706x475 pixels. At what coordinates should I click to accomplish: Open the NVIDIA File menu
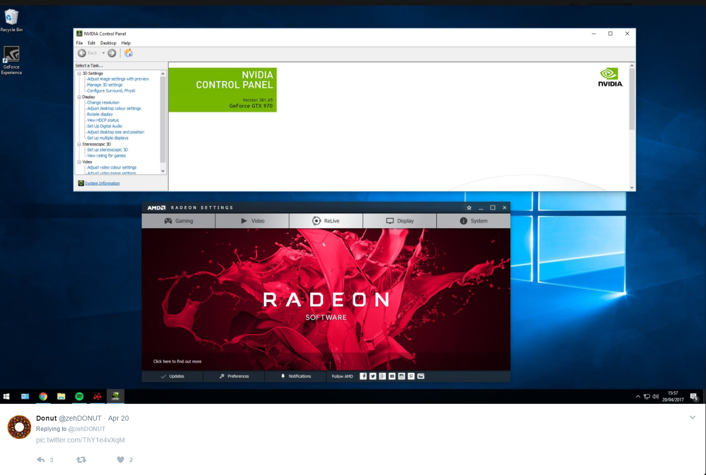[80, 43]
